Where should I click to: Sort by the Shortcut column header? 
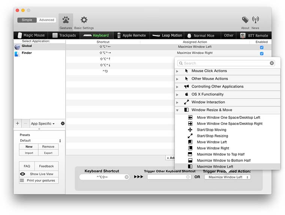103,42
